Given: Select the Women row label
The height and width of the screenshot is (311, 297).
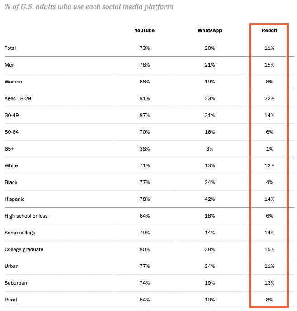Looking at the screenshot, I should click(13, 82).
